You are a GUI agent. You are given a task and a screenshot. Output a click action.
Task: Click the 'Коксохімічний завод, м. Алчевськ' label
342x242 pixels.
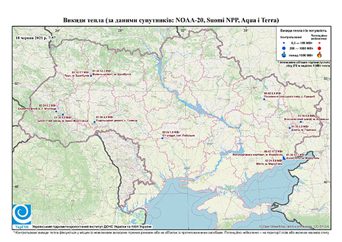coord(306,119)
